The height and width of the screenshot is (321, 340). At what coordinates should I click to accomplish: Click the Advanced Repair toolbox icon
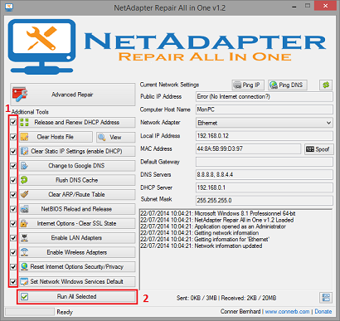coord(19,95)
